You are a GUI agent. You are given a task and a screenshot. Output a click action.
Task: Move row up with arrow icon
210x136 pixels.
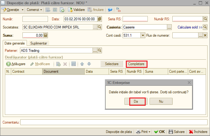click(x=82, y=64)
